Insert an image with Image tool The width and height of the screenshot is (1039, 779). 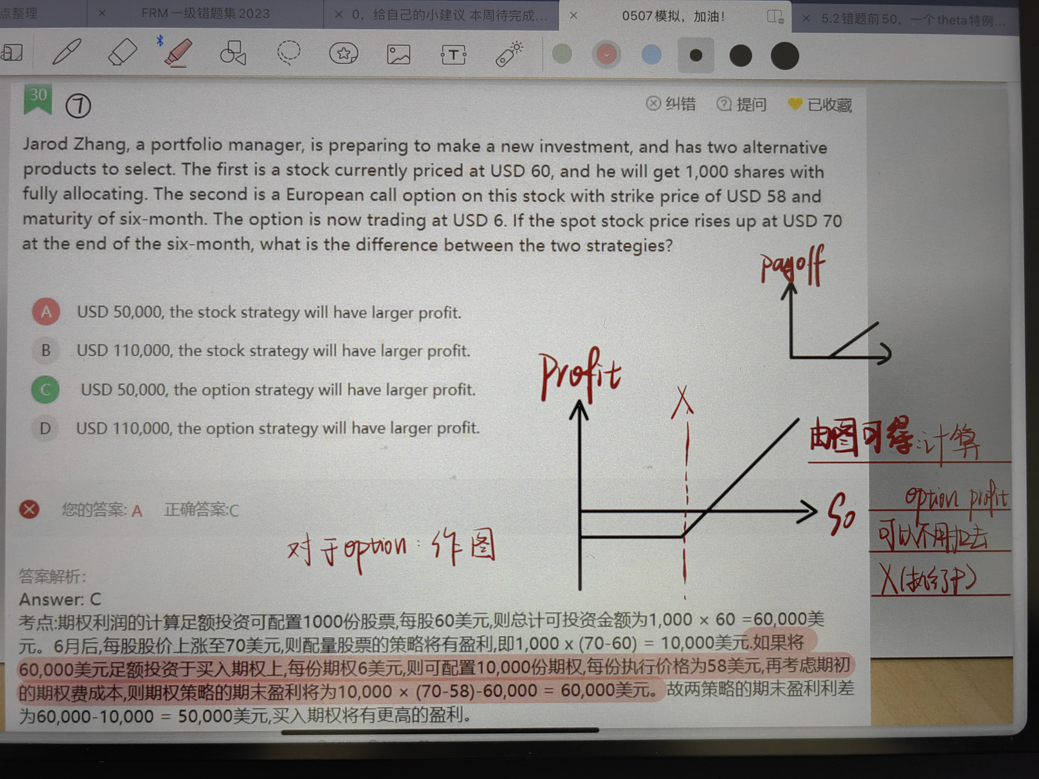[x=398, y=55]
